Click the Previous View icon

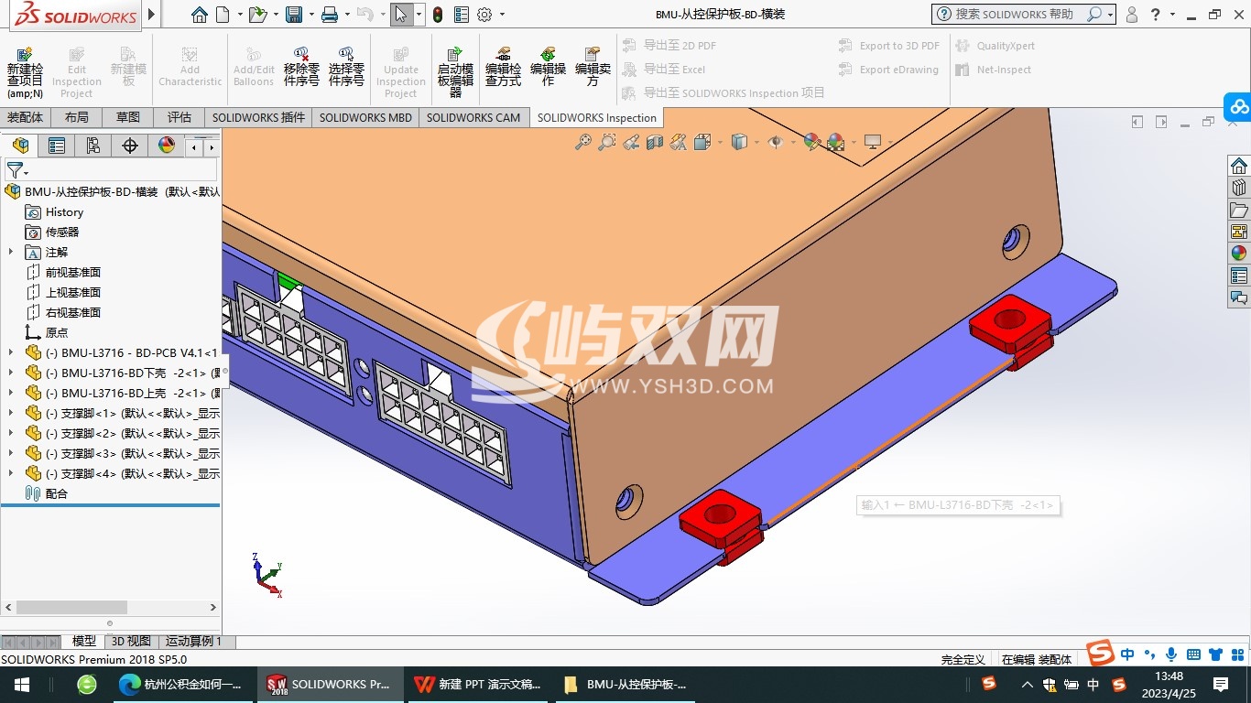pyautogui.click(x=630, y=142)
